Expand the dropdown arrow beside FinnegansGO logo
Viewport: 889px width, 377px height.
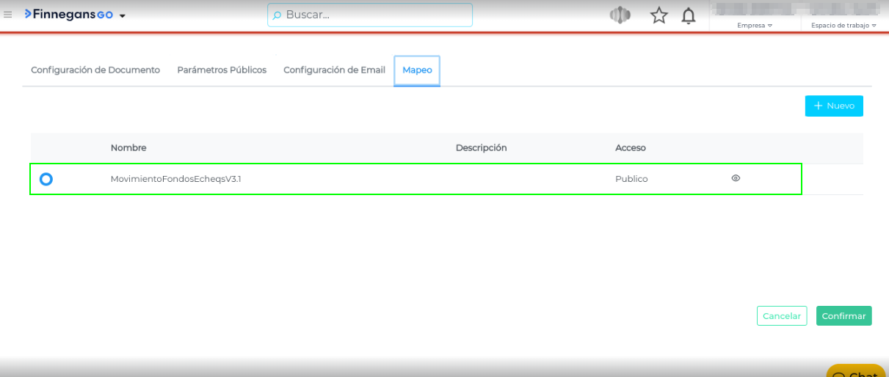[123, 16]
